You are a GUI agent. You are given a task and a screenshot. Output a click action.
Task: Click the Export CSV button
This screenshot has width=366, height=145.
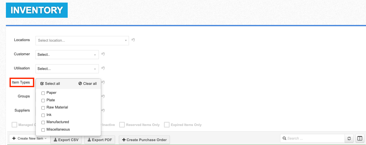(x=66, y=140)
